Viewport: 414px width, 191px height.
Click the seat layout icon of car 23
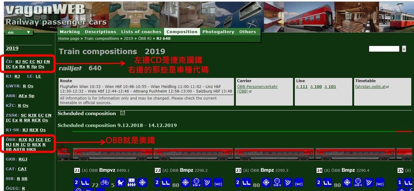[246, 182]
